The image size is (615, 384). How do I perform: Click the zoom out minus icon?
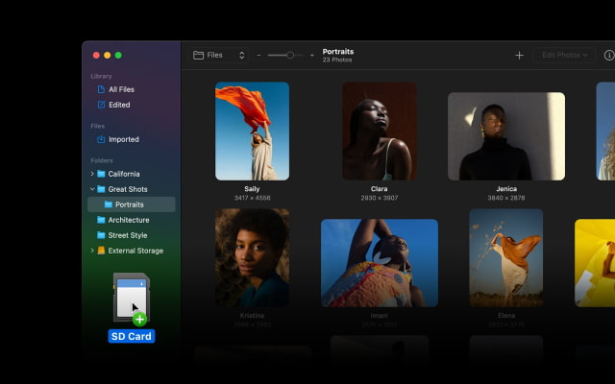tap(258, 56)
